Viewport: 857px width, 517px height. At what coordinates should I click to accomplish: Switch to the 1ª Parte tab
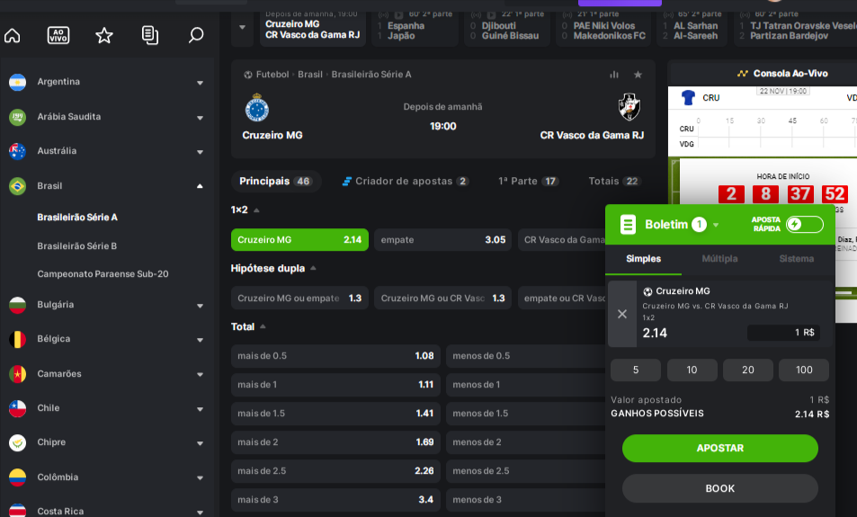tap(528, 182)
